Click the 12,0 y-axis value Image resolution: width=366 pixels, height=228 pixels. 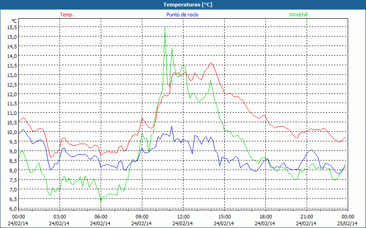click(13, 94)
